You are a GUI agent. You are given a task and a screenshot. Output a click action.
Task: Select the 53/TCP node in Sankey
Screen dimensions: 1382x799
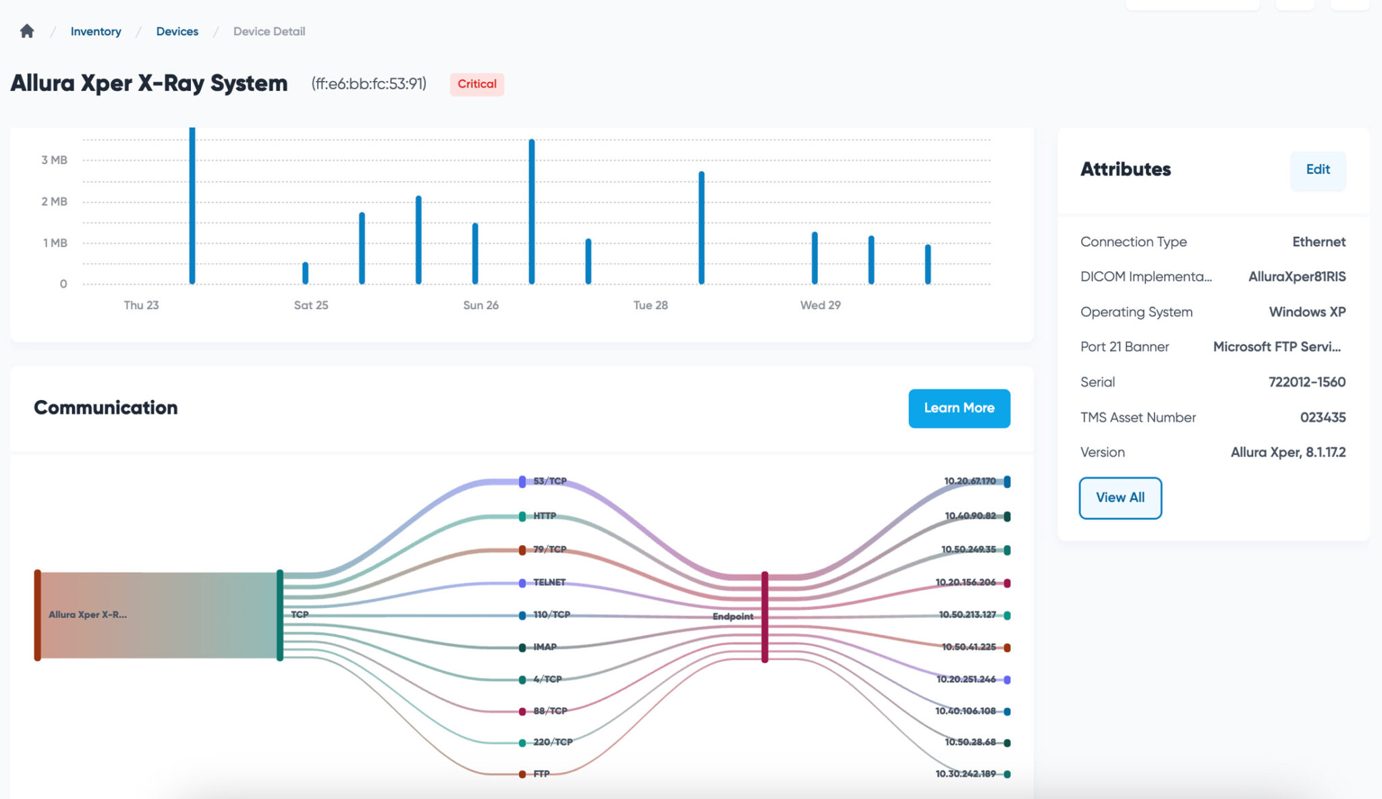tap(522, 481)
